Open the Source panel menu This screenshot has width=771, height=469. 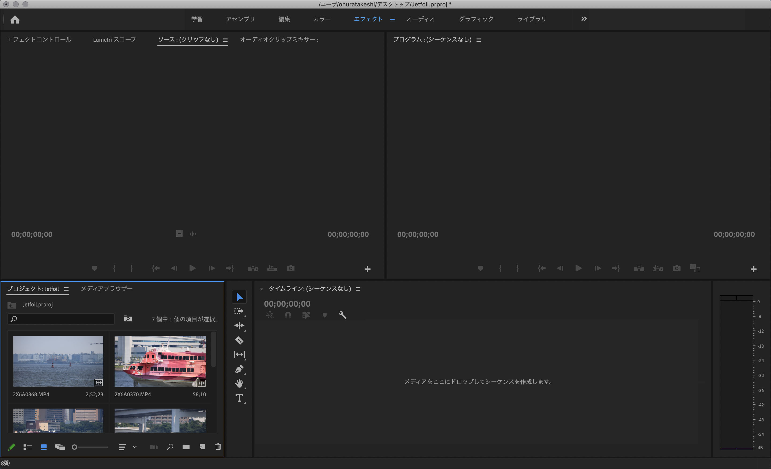[225, 40]
